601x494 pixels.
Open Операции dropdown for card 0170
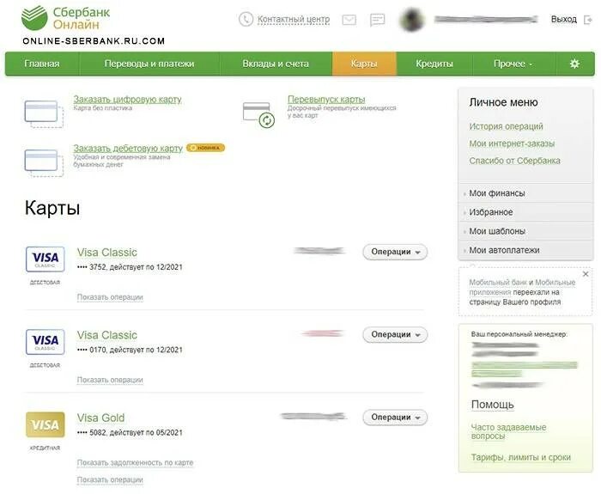pos(395,334)
